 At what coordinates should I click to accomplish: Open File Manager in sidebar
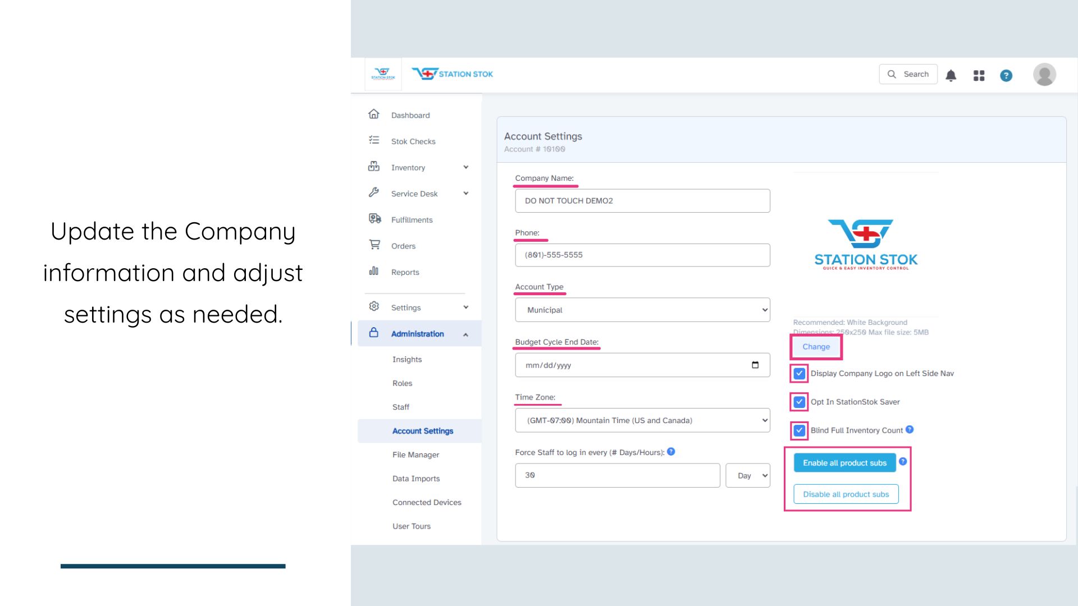[x=415, y=454]
